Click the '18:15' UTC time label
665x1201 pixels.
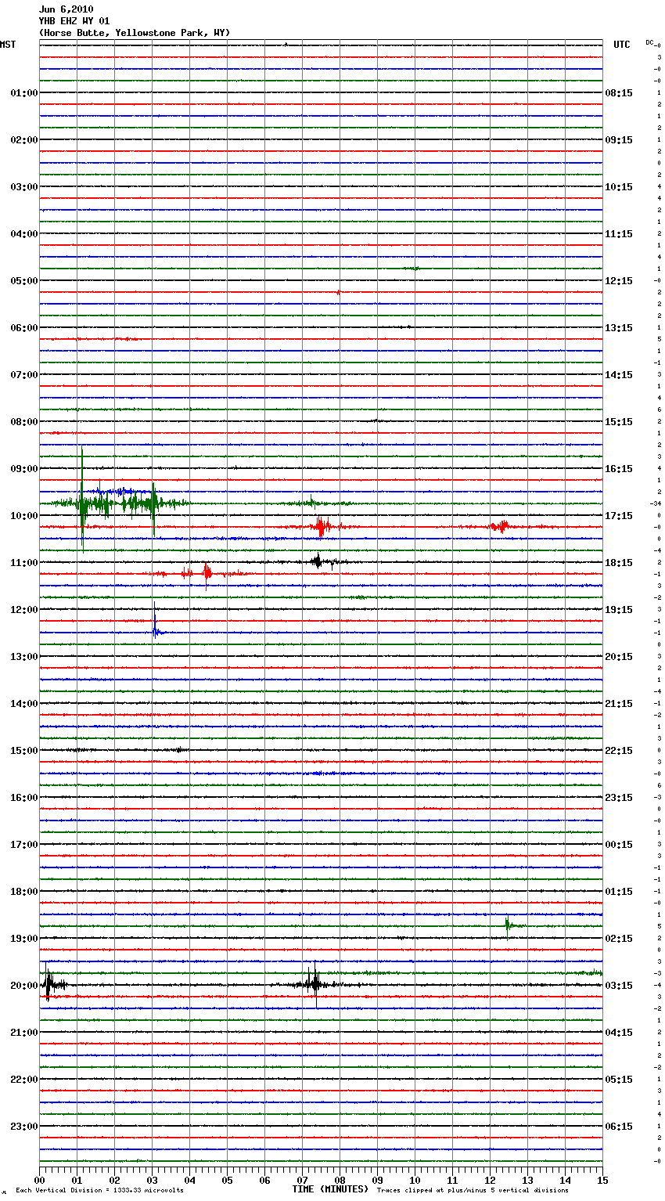click(619, 563)
